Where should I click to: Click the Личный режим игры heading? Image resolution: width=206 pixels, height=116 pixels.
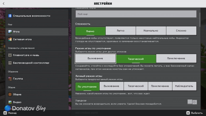(89, 76)
